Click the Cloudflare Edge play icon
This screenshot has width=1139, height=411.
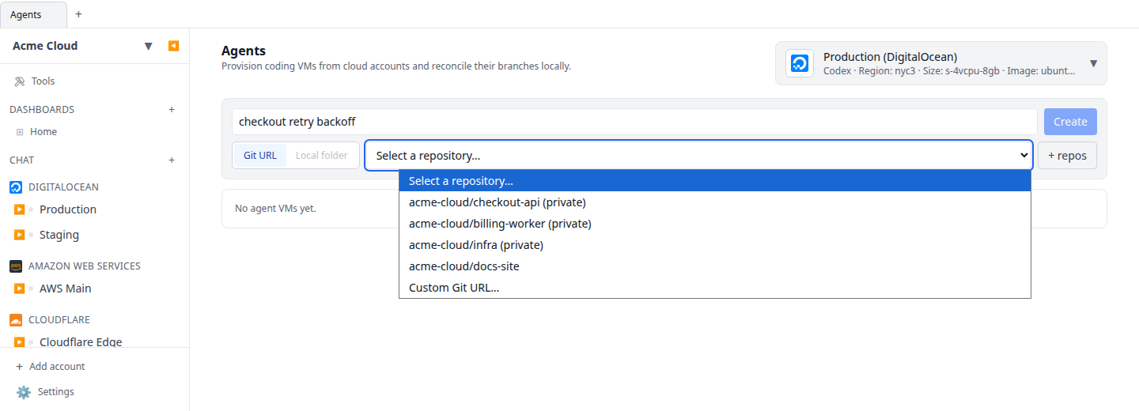pos(20,342)
